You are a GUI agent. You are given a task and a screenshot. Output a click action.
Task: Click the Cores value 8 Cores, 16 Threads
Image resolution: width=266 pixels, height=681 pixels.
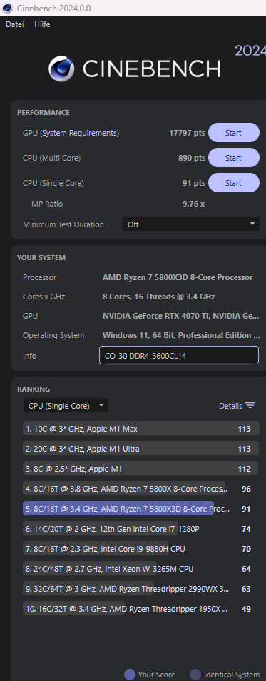[x=158, y=297]
